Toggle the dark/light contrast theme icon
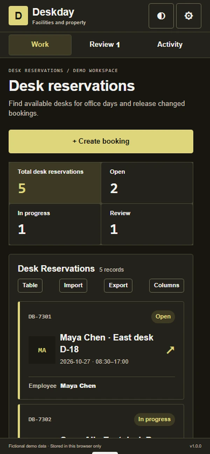This screenshot has height=454, width=210. point(161,16)
